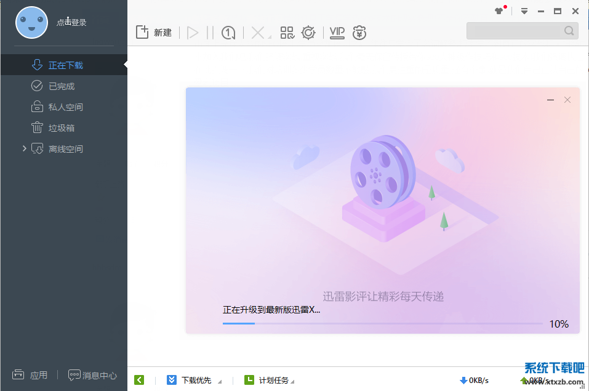This screenshot has width=589, height=391.
Task: Open the 下载优先 mode dropdown arrow
Action: pos(220,382)
